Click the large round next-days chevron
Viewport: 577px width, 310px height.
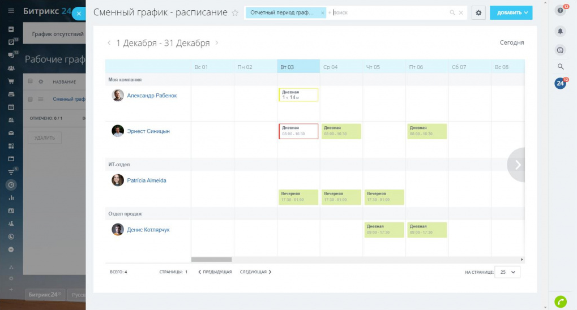tap(516, 165)
